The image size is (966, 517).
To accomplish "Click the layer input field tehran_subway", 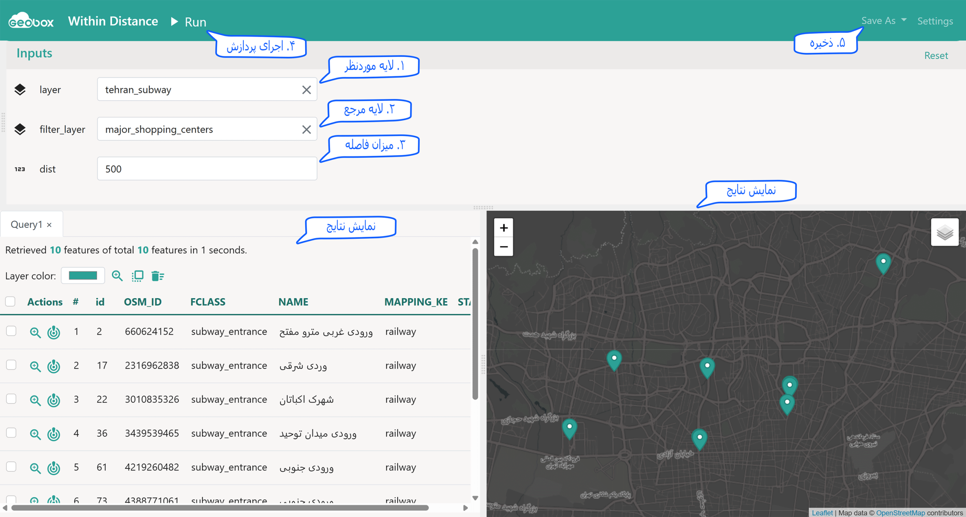I will 207,89.
